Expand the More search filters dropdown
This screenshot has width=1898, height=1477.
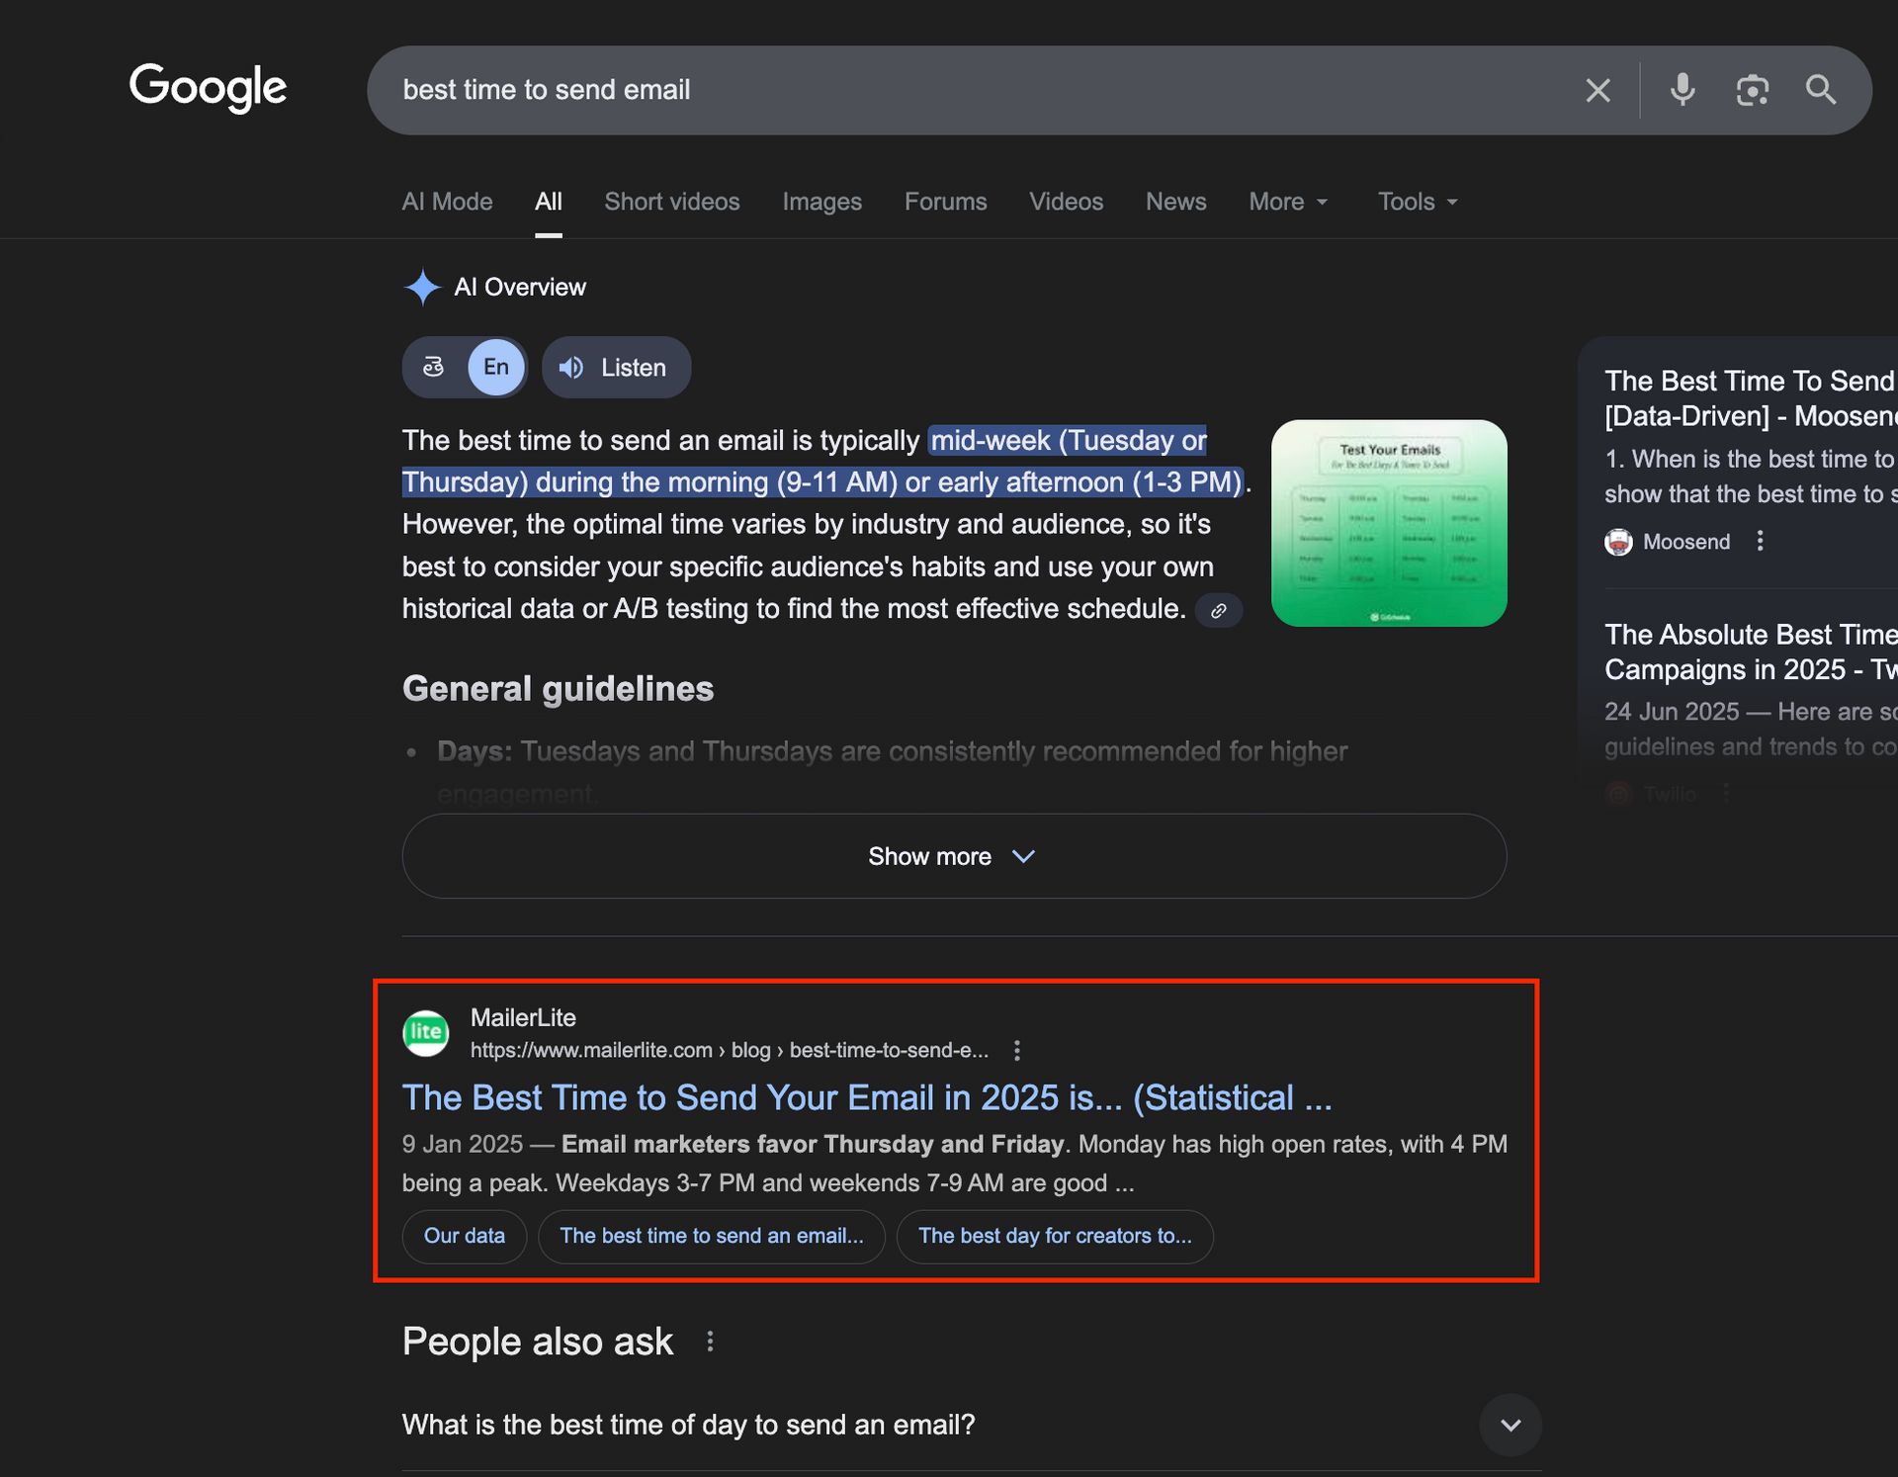coord(1288,202)
